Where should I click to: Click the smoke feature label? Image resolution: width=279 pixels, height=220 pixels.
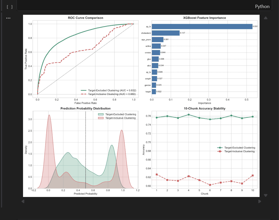point(148,53)
